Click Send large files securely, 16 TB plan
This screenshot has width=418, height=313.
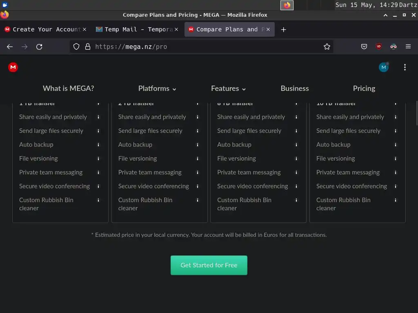348,131
